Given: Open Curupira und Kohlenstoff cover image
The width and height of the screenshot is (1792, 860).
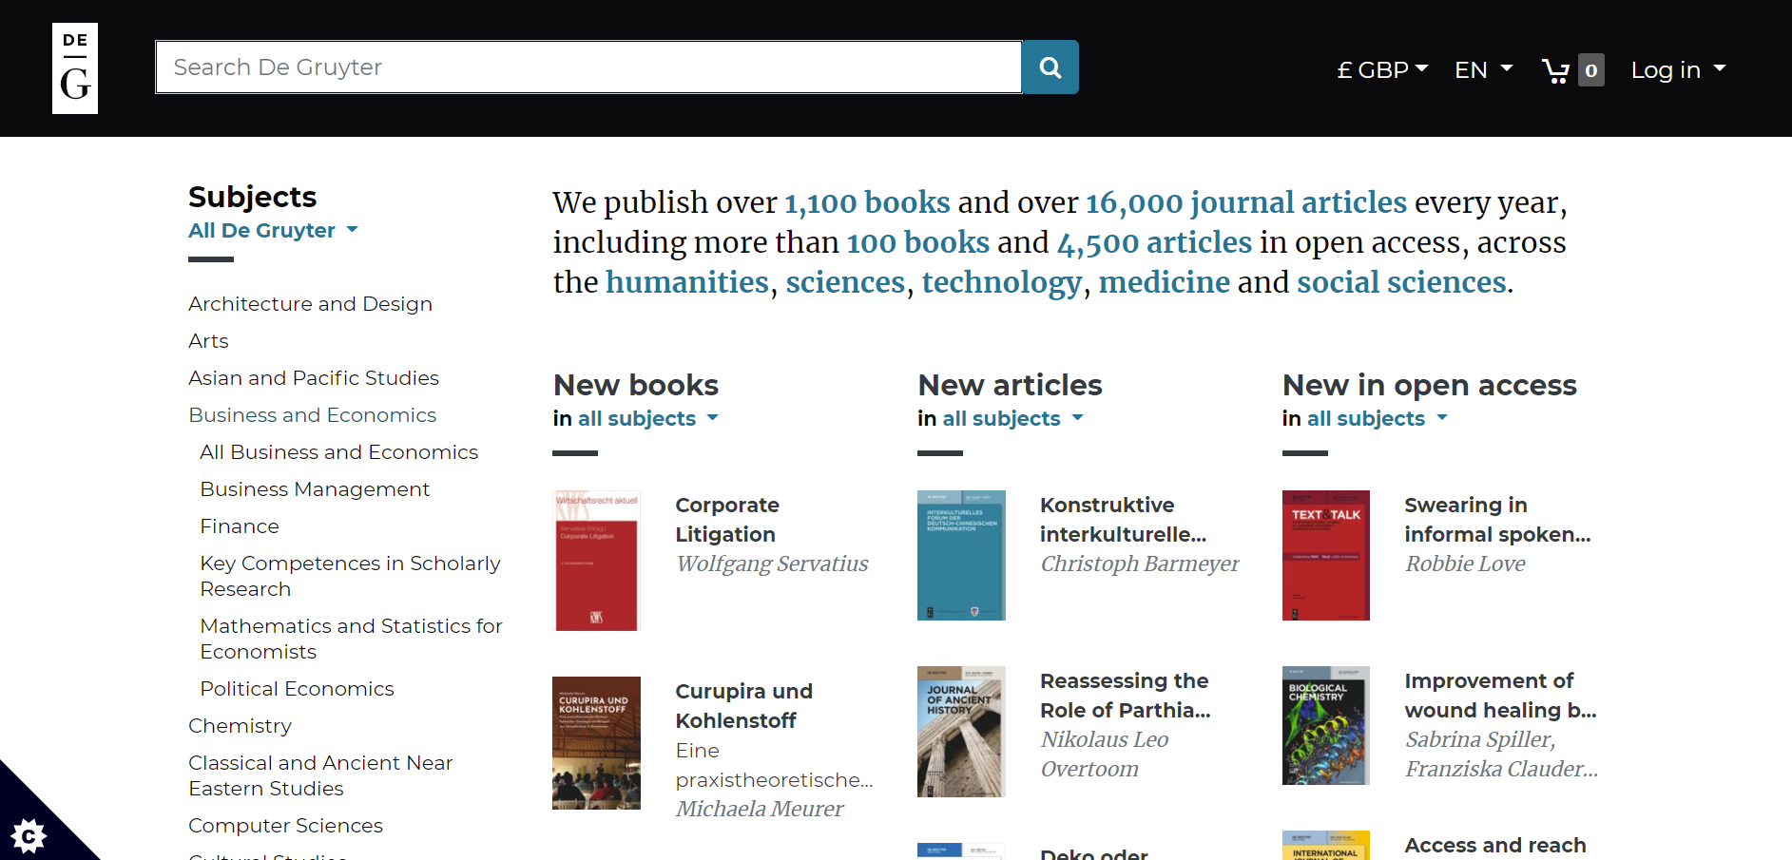Looking at the screenshot, I should point(596,743).
